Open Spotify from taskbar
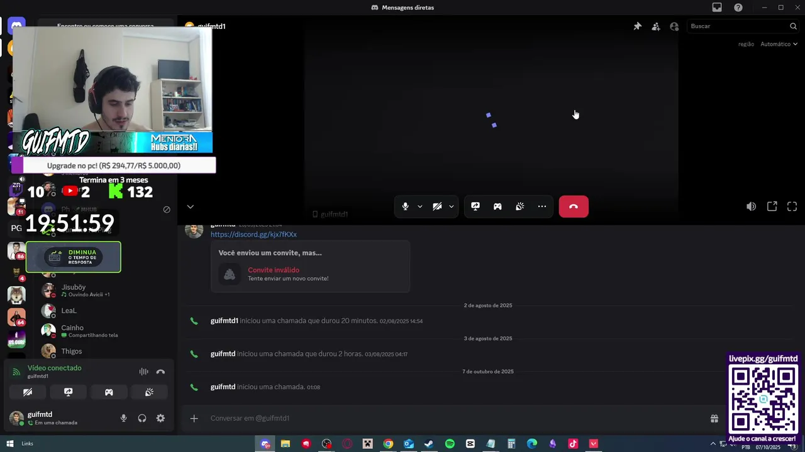This screenshot has height=452, width=805. [x=450, y=444]
